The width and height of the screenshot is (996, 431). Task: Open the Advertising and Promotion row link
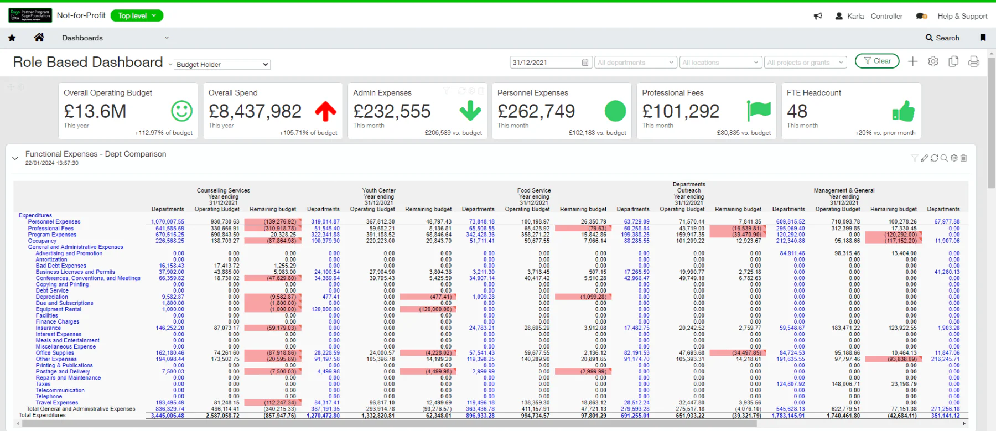click(69, 253)
